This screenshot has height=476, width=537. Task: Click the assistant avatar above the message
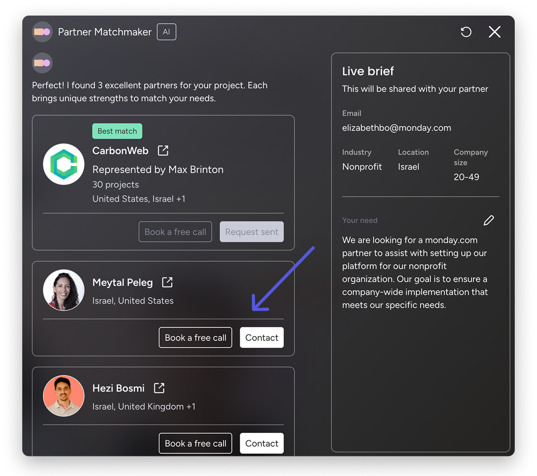pos(42,63)
